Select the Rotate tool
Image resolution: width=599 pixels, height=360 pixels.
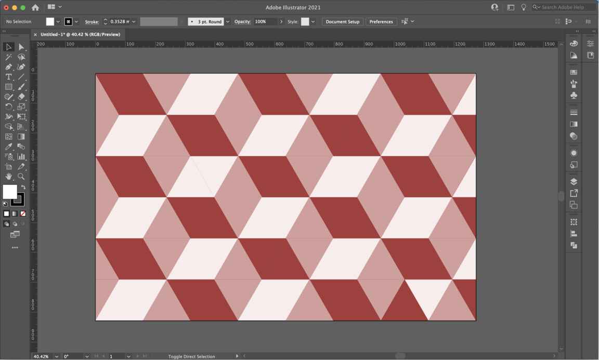(8, 107)
